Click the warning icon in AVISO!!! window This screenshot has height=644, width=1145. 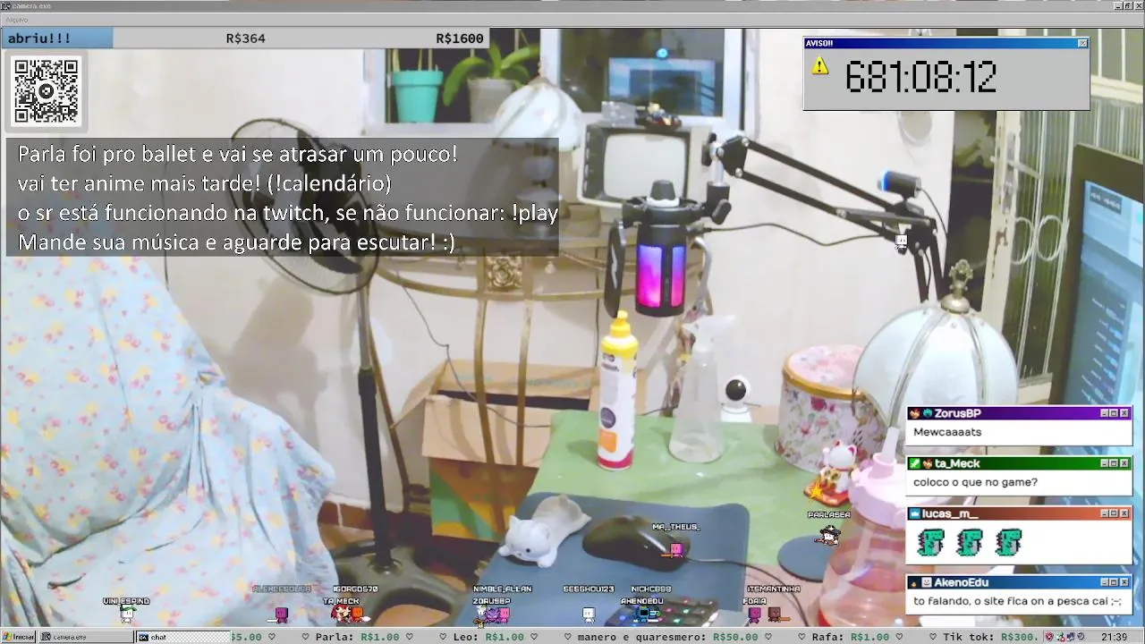(x=819, y=66)
